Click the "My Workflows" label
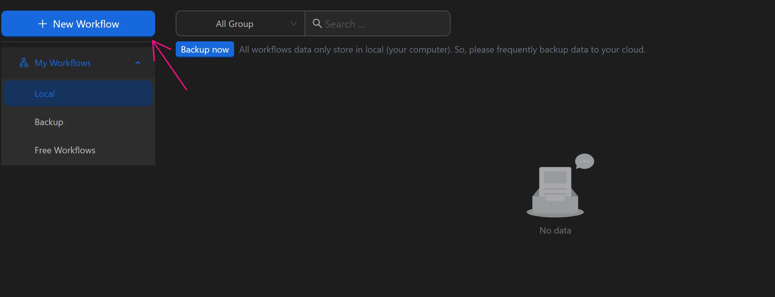775x297 pixels. (63, 63)
